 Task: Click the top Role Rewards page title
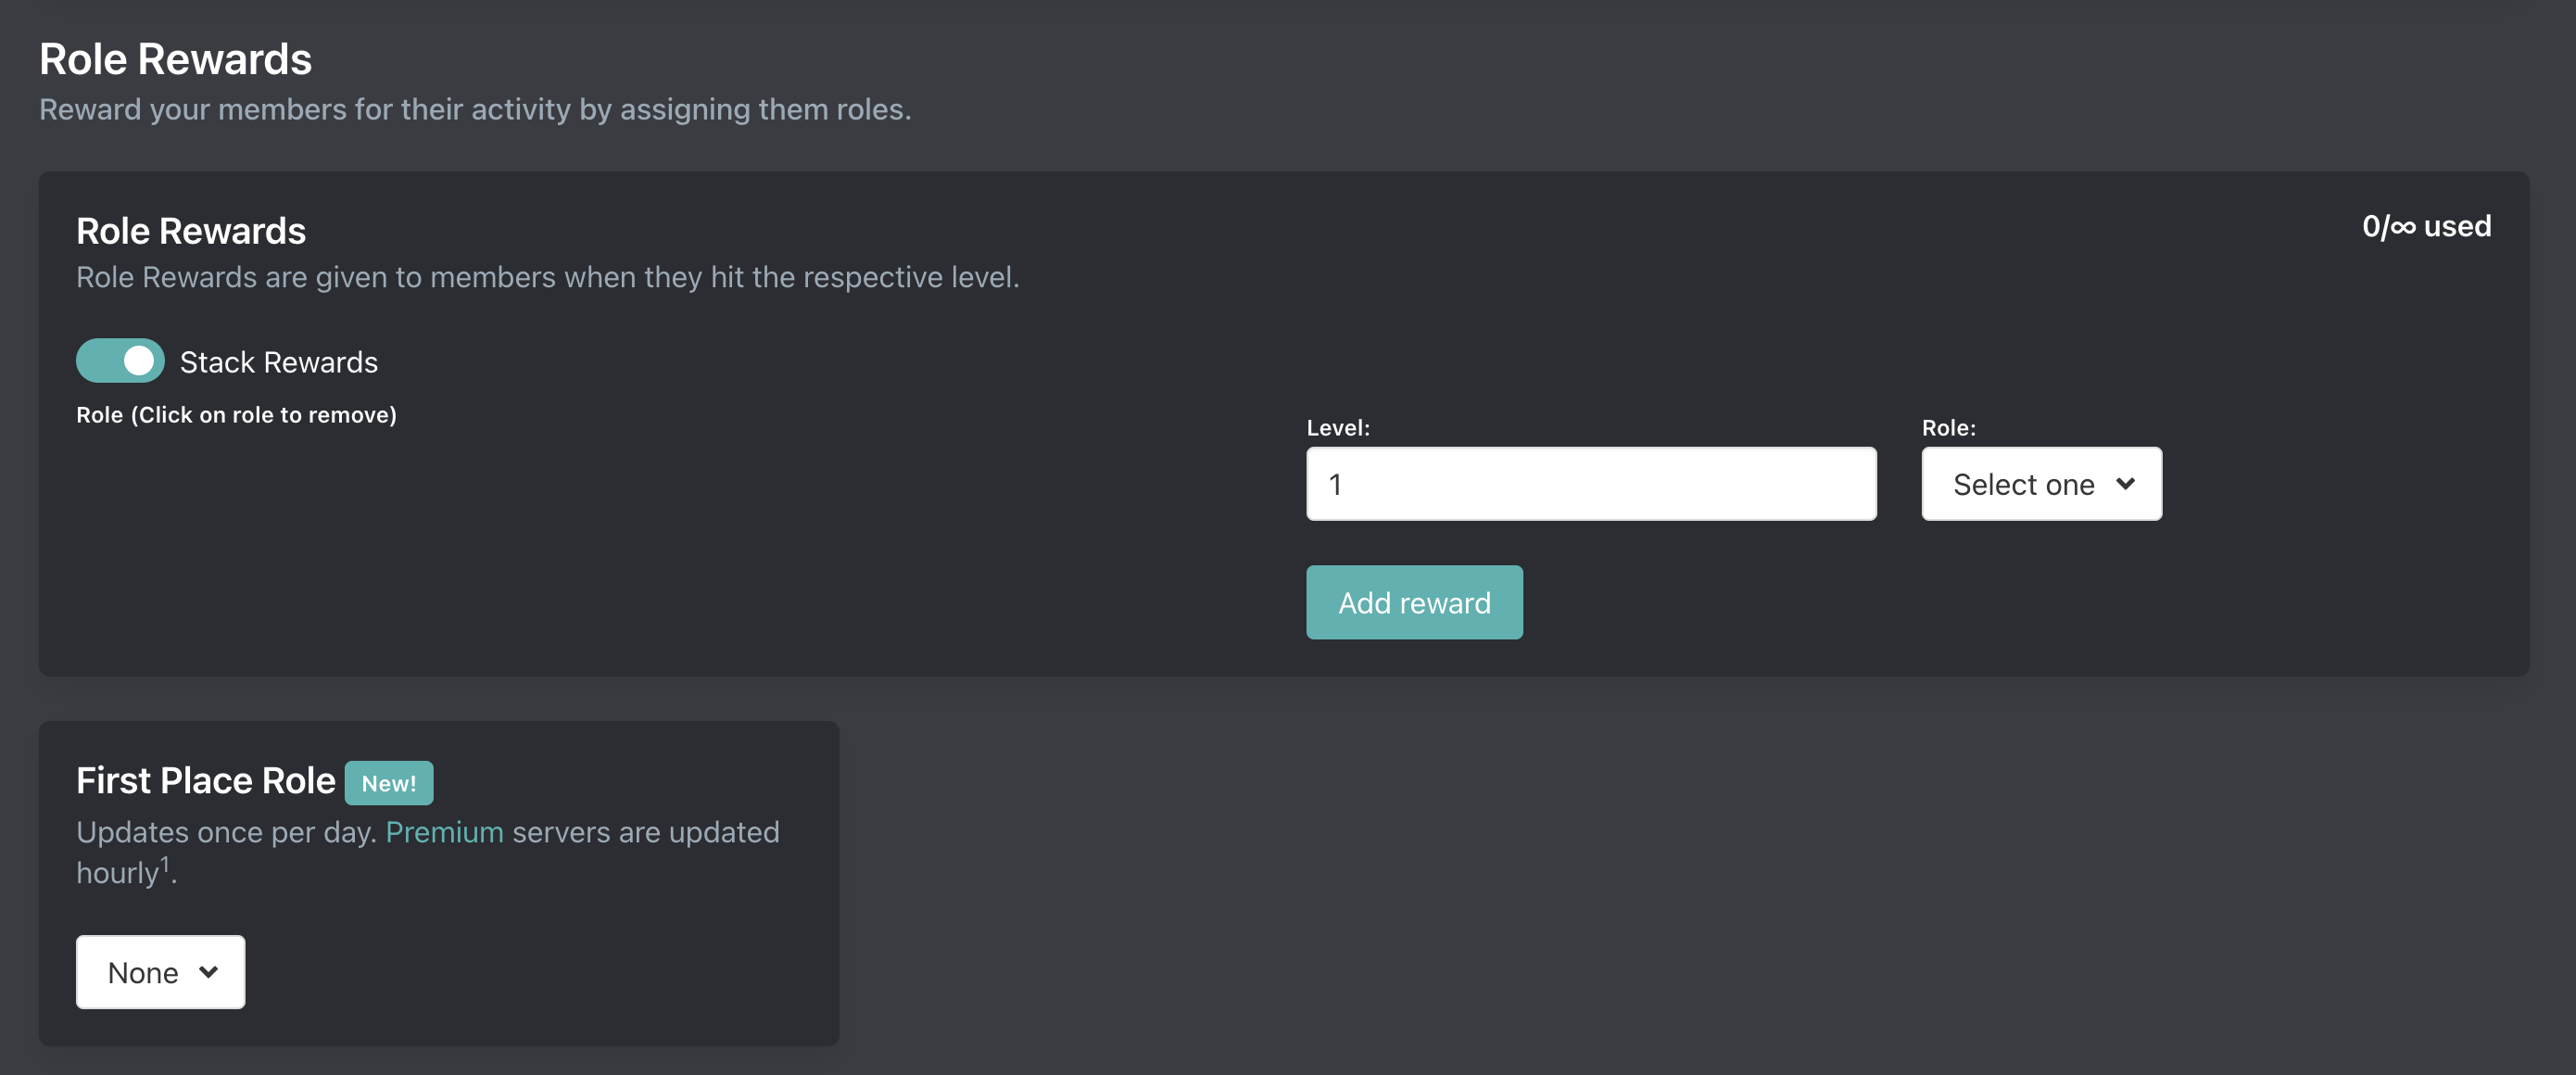coord(175,59)
